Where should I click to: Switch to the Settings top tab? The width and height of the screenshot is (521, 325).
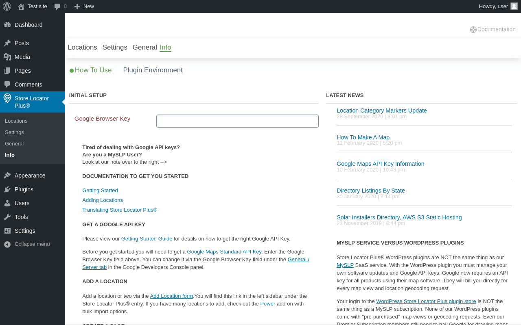tap(115, 48)
